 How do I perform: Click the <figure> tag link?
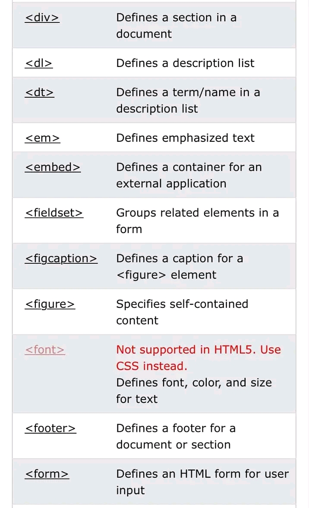coord(50,304)
